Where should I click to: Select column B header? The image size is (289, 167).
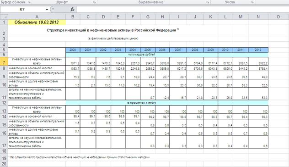73,17
